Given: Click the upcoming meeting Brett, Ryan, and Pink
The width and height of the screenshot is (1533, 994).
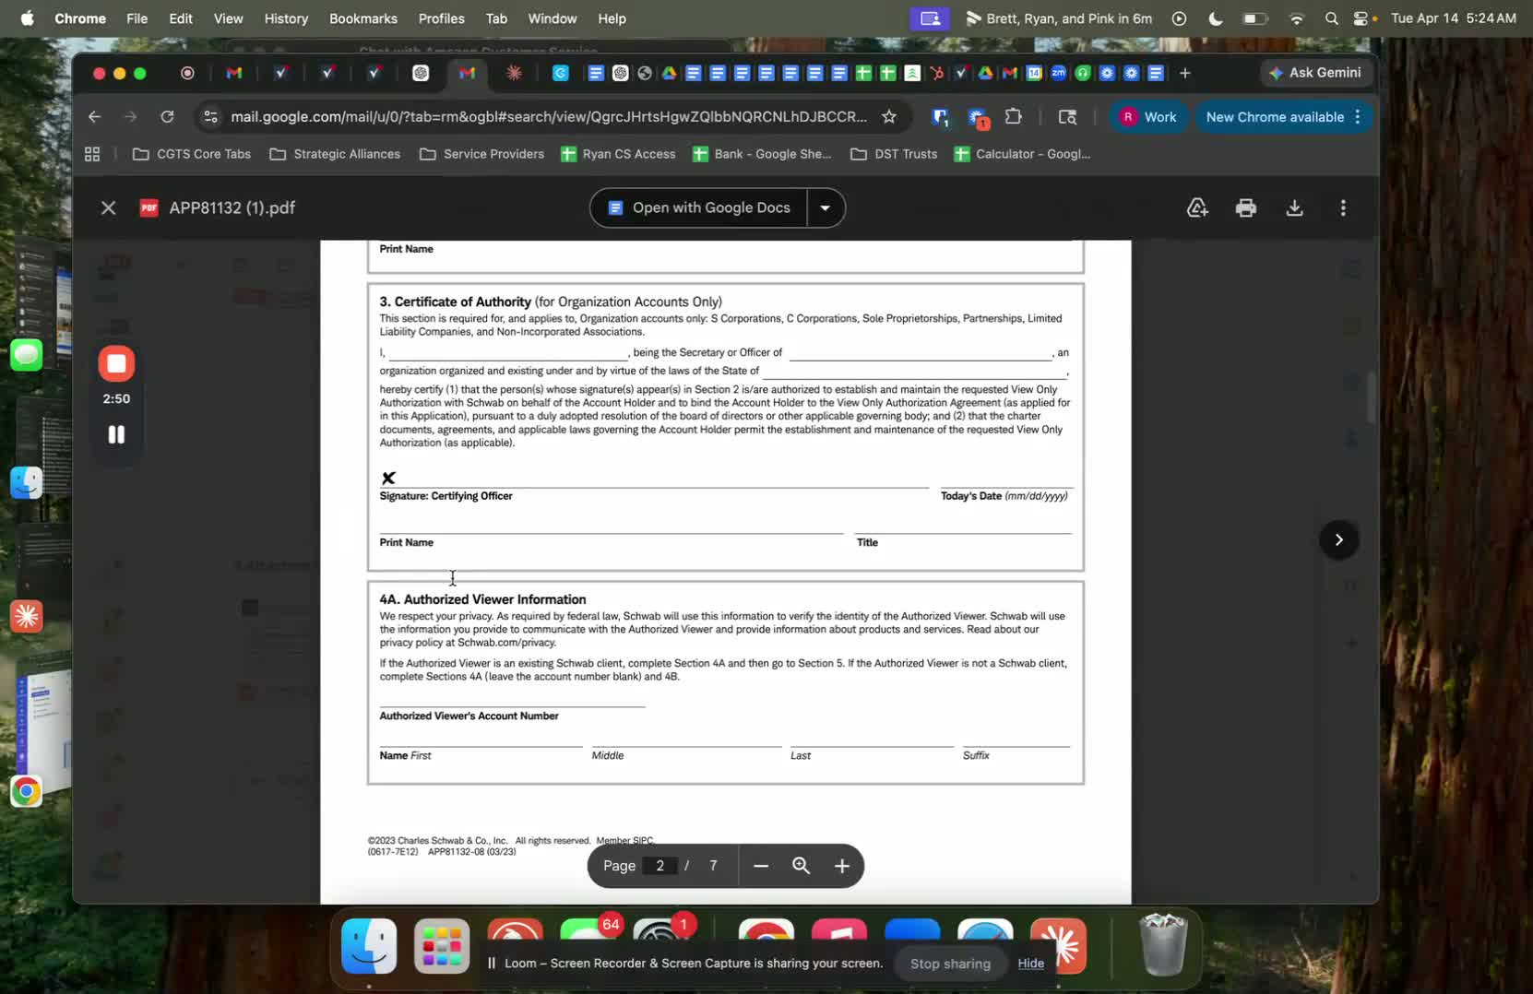Looking at the screenshot, I should pos(1059,18).
